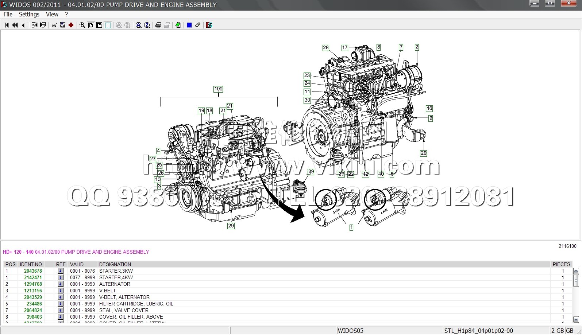
Task: Click the blue circled A search icon
Action: pyautogui.click(x=139, y=25)
